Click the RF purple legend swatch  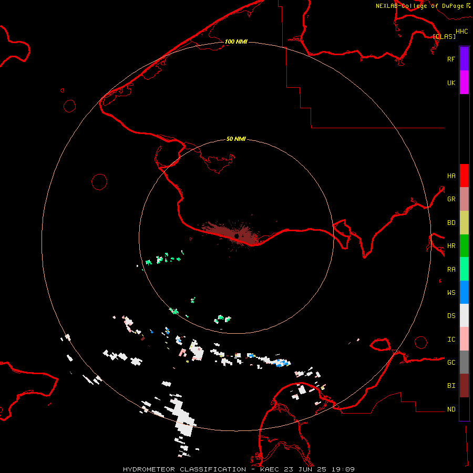(x=464, y=59)
